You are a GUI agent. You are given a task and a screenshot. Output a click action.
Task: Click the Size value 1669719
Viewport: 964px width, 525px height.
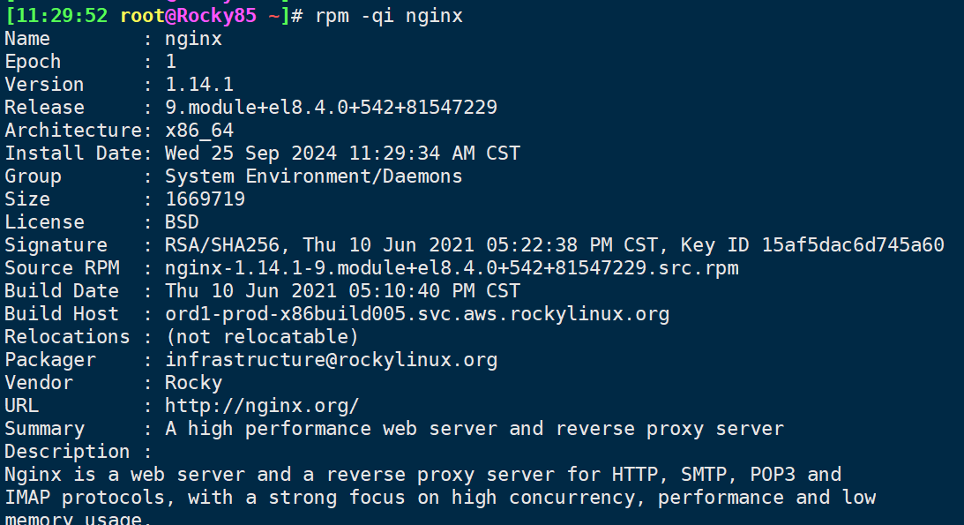pyautogui.click(x=205, y=199)
